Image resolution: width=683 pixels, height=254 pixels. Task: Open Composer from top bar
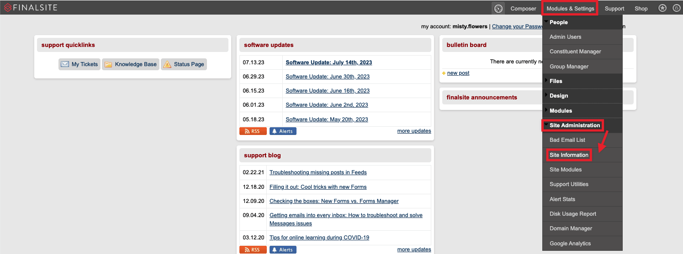[x=523, y=8]
